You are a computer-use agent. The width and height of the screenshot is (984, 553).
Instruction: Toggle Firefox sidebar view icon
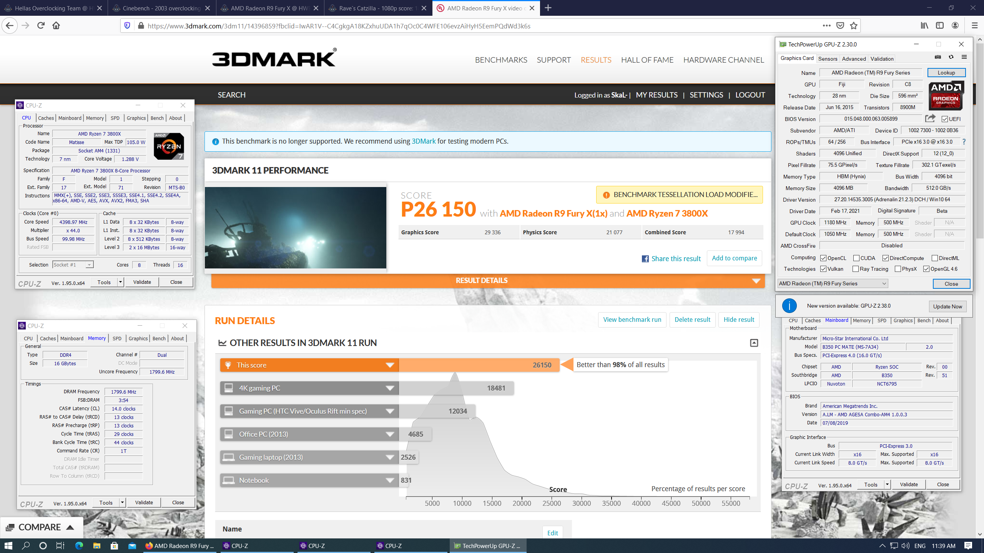pyautogui.click(x=940, y=26)
